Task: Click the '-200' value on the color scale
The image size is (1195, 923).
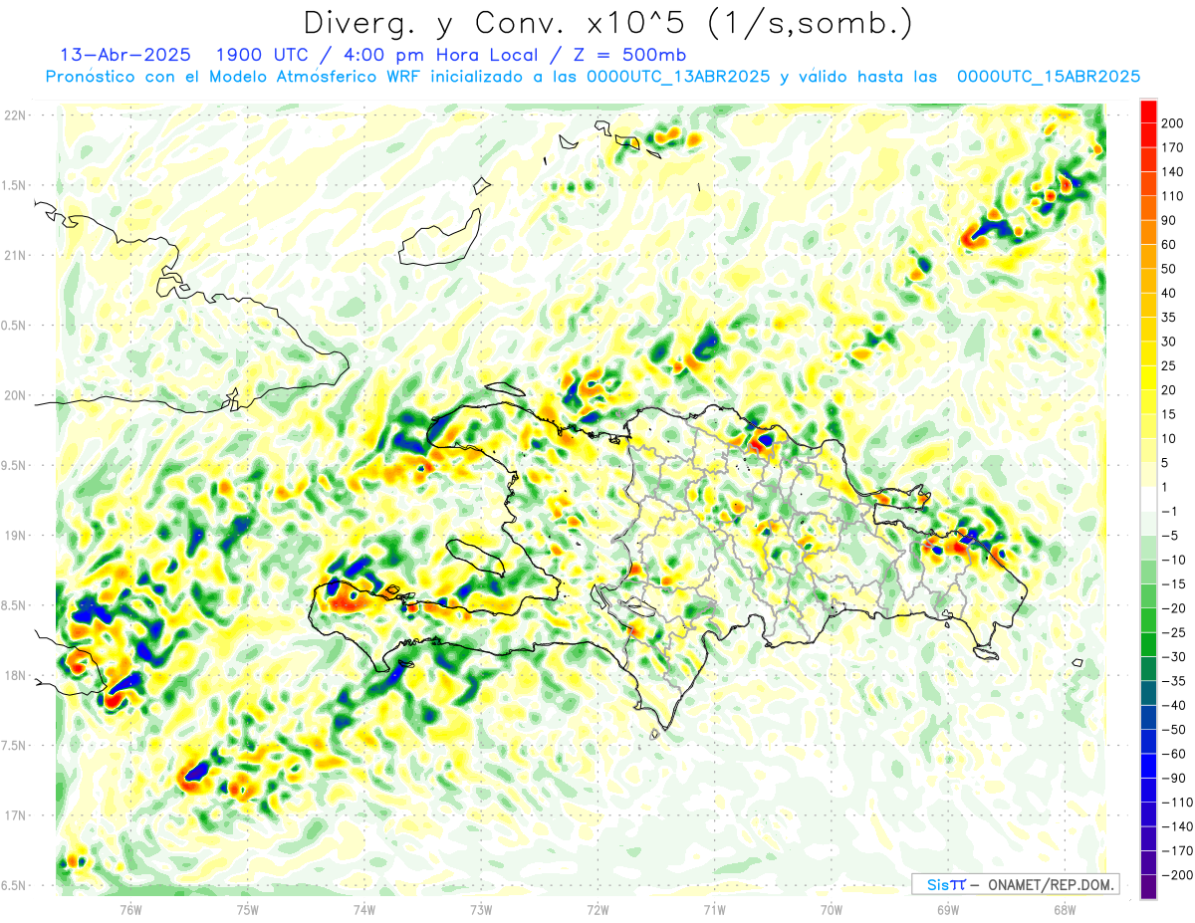Action: 1178,875
